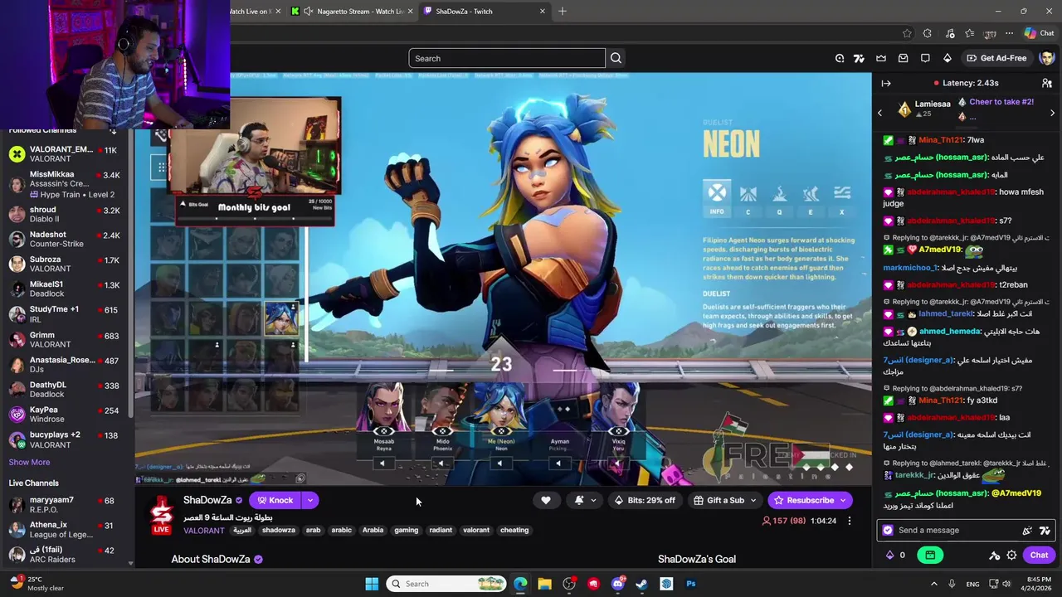Viewport: 1062px width, 597px height.
Task: Open Whispers speech bubble icon
Action: (925, 58)
